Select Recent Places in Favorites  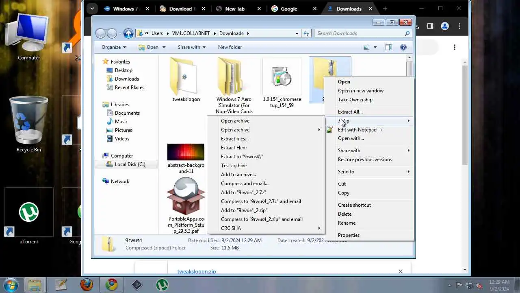point(129,87)
